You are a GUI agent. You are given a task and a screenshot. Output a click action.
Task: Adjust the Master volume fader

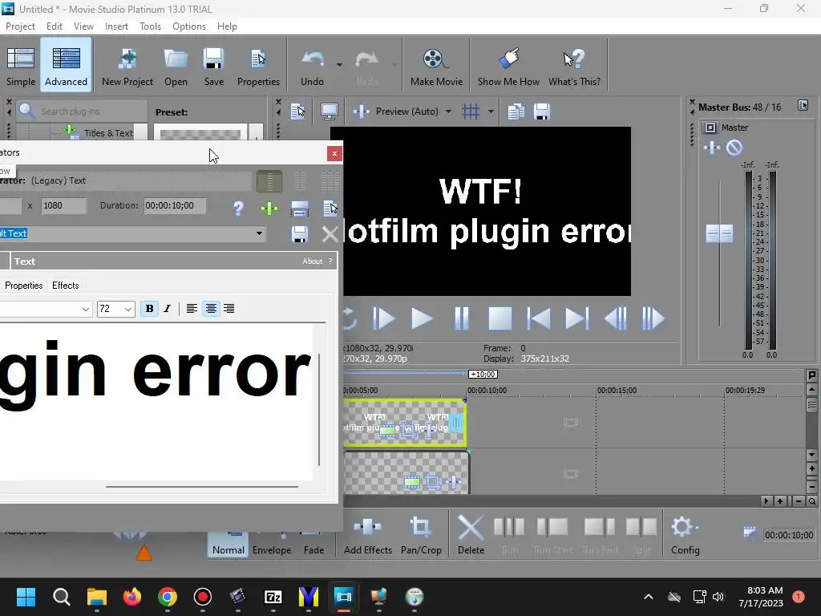click(x=719, y=233)
